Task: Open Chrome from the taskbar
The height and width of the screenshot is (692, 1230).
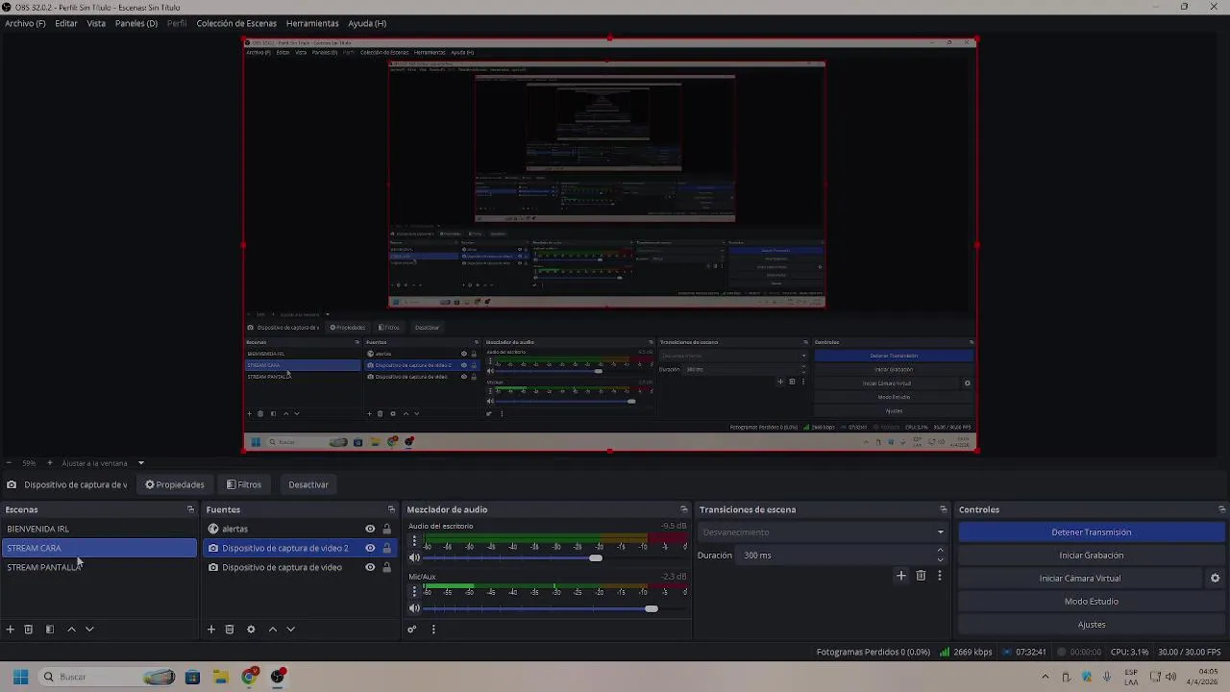Action: (249, 677)
